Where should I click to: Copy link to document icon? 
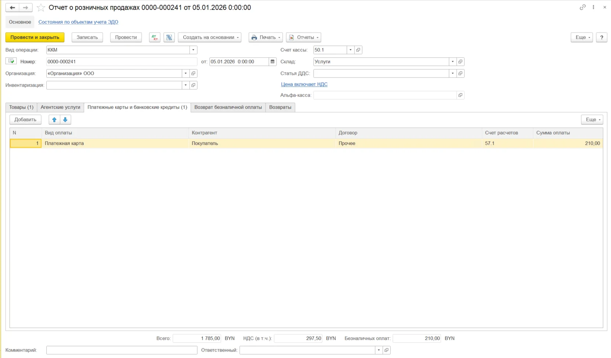click(x=582, y=7)
